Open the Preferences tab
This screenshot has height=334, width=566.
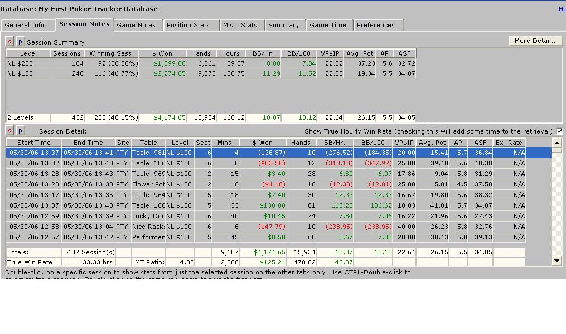(x=375, y=25)
